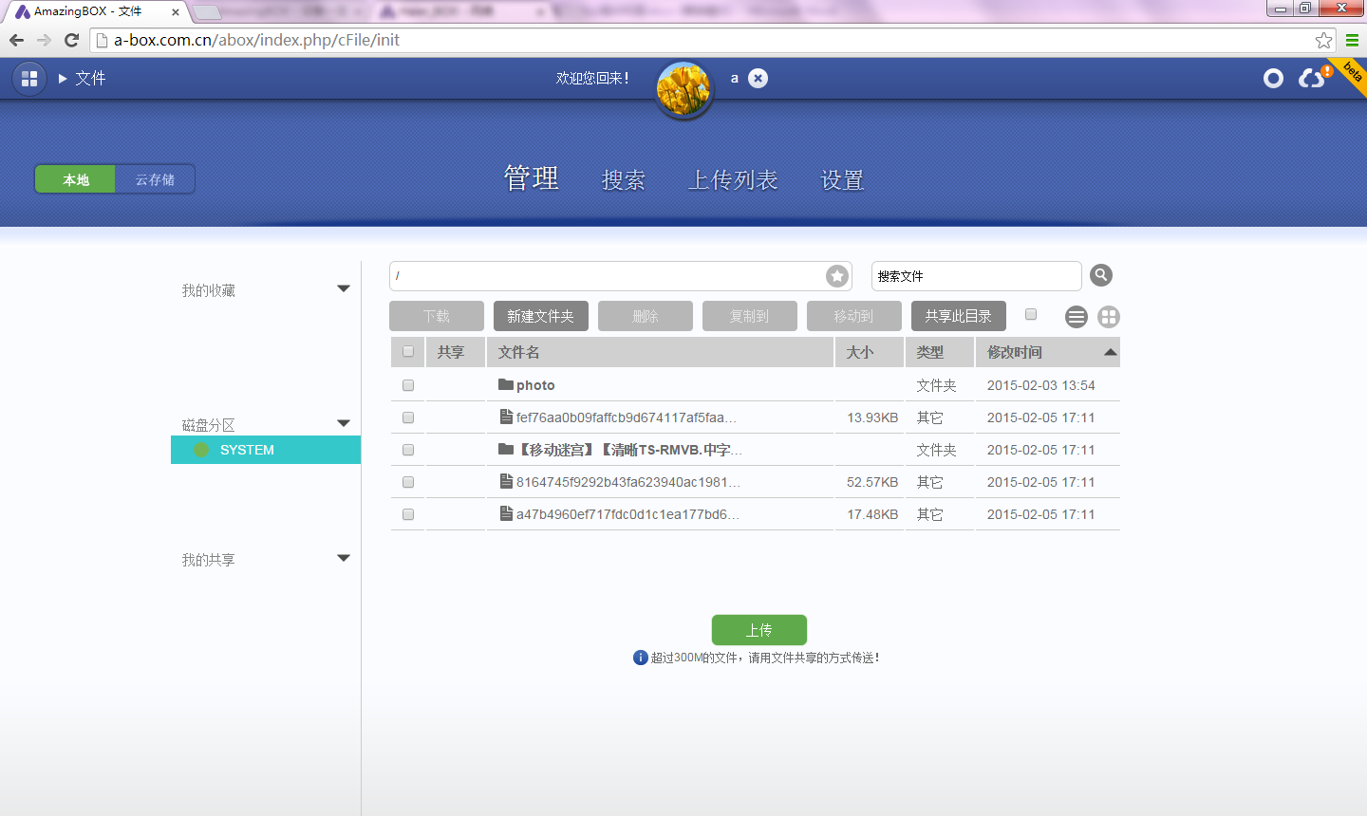
Task: Click the circle status icon in header
Action: pyautogui.click(x=1273, y=79)
